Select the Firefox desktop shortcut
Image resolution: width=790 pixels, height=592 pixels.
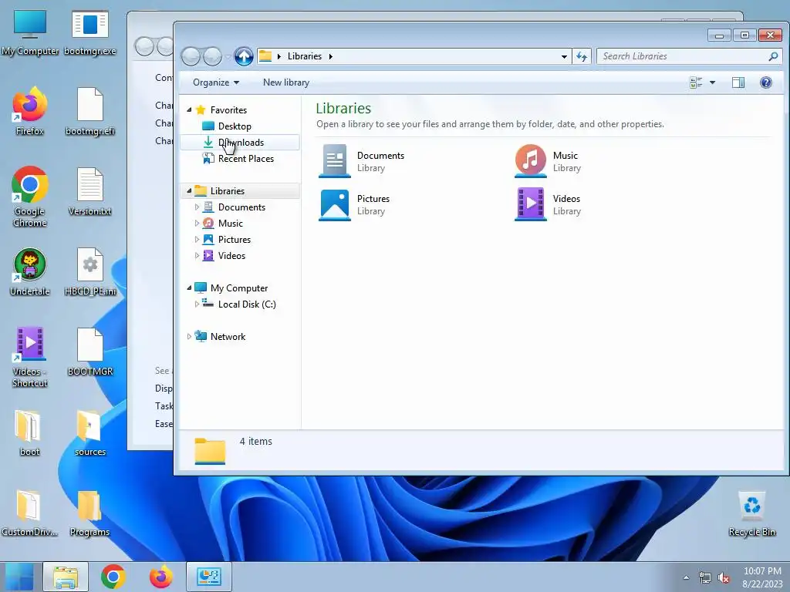[x=30, y=112]
